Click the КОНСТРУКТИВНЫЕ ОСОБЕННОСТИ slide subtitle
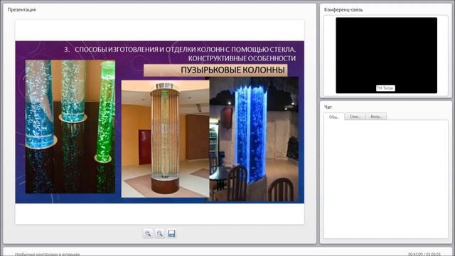The height and width of the screenshot is (256, 455). pyautogui.click(x=242, y=58)
